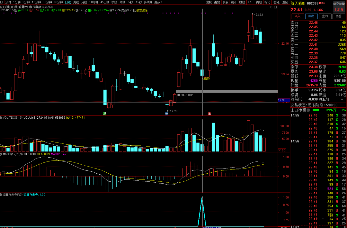Viewport: 347px width, 228px height.
Task: Click the green 主力净额 progress bar
Action: coord(316,110)
